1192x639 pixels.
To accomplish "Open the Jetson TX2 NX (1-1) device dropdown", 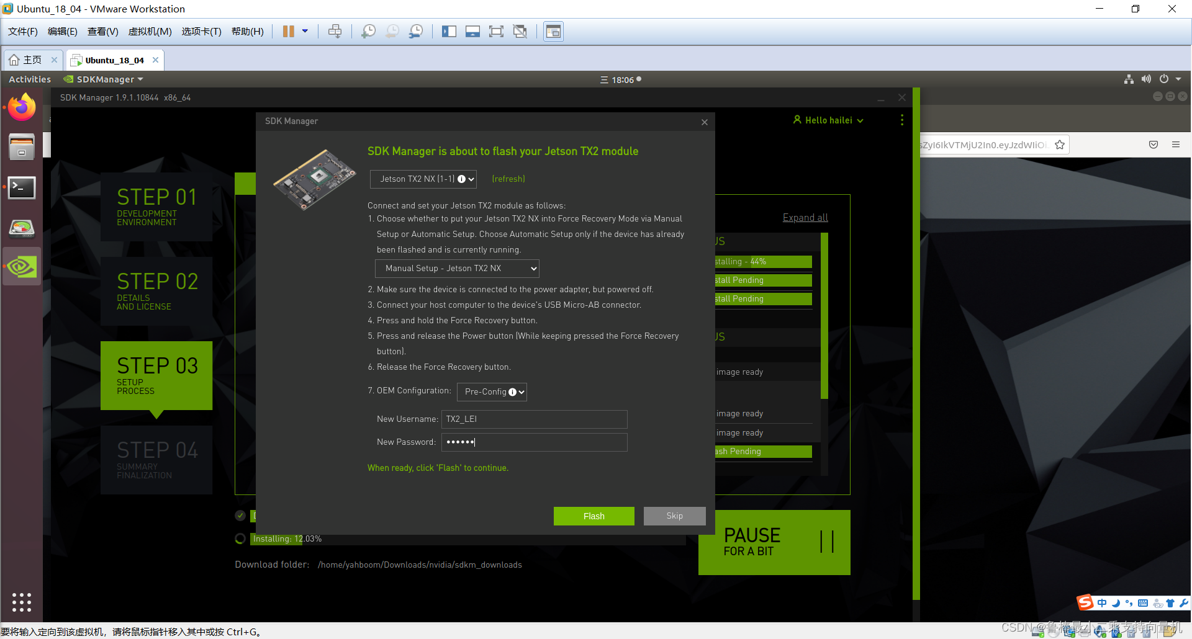I will click(423, 179).
